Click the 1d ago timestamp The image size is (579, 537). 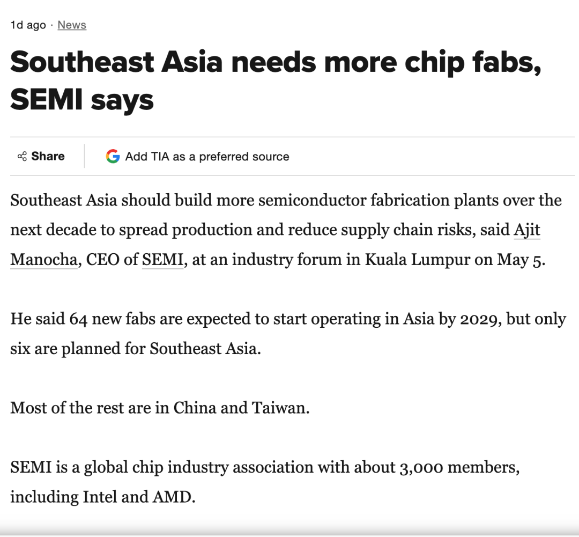click(x=28, y=25)
